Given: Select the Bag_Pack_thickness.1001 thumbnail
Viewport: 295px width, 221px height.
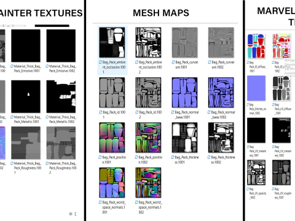Looking at the screenshot, I should (x=184, y=138).
